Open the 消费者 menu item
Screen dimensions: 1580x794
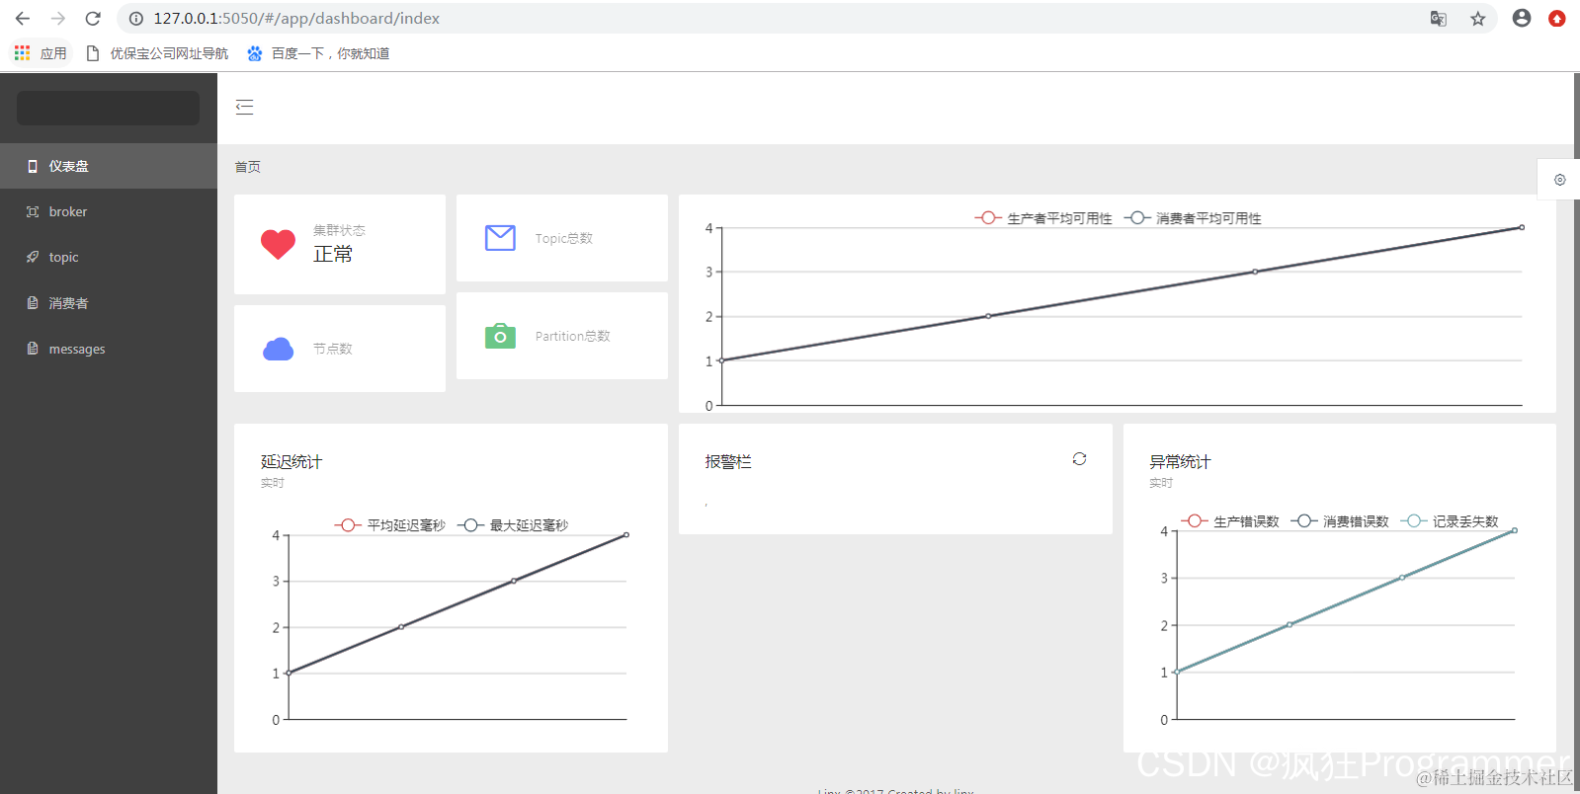pos(109,303)
